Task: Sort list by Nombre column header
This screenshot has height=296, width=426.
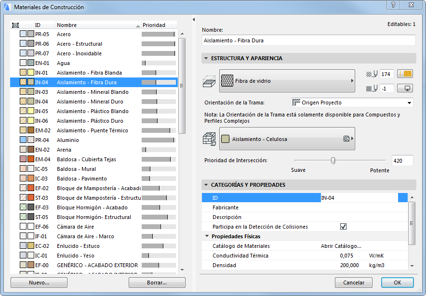Action: click(x=98, y=25)
